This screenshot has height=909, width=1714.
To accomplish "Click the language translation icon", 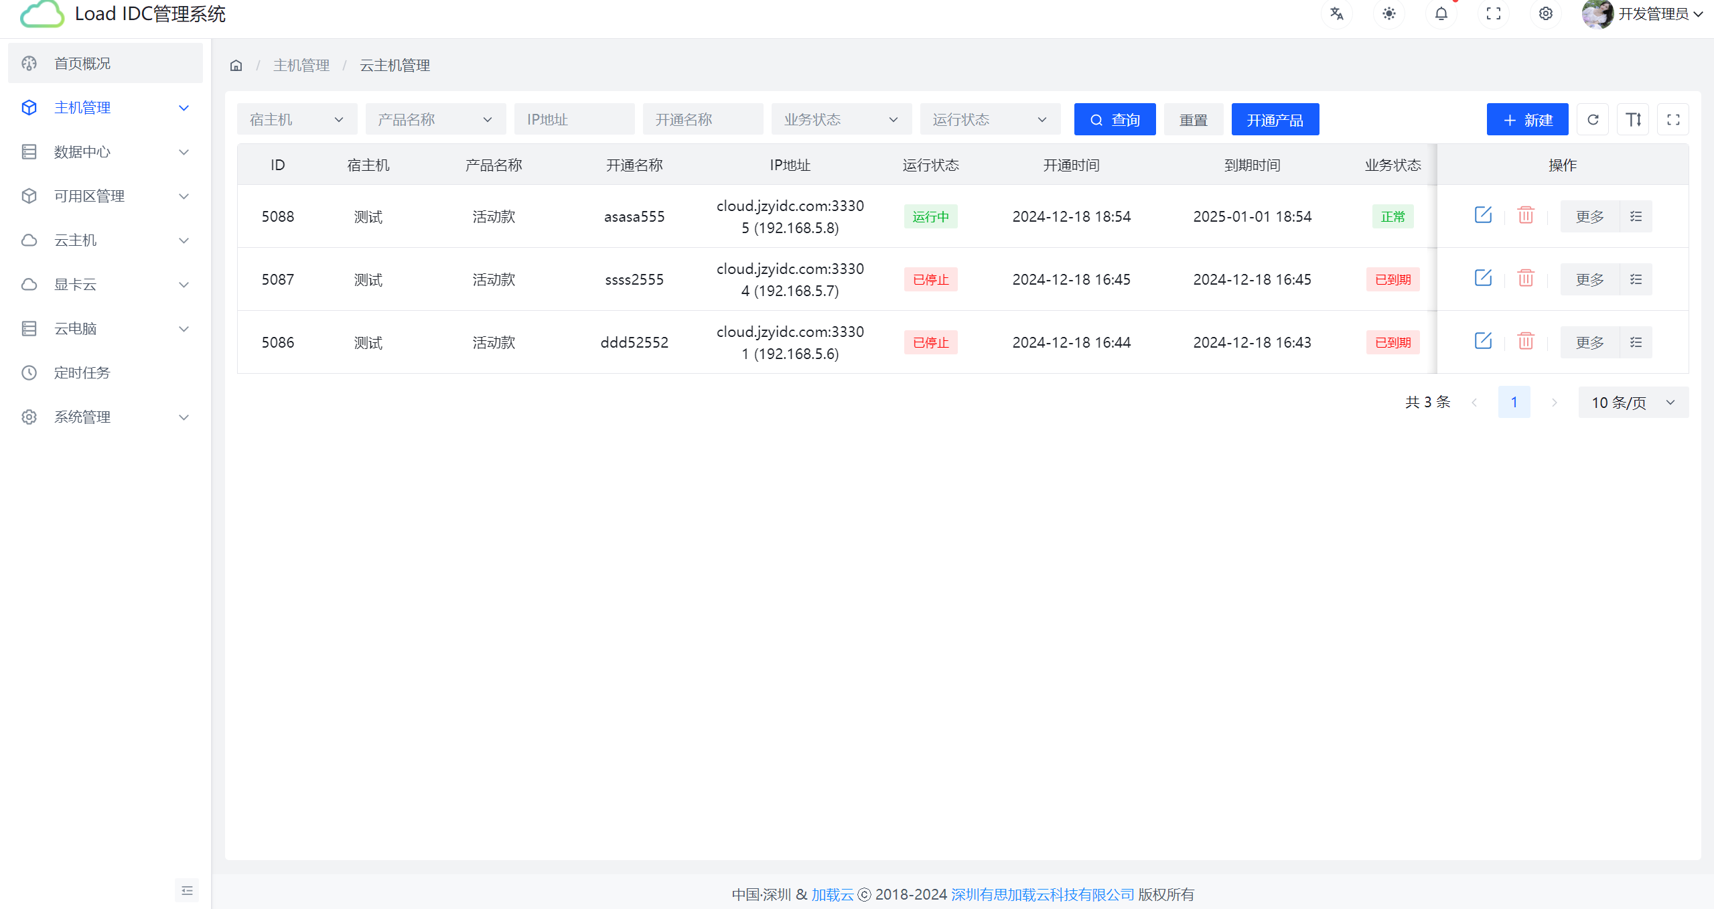I will [1336, 13].
